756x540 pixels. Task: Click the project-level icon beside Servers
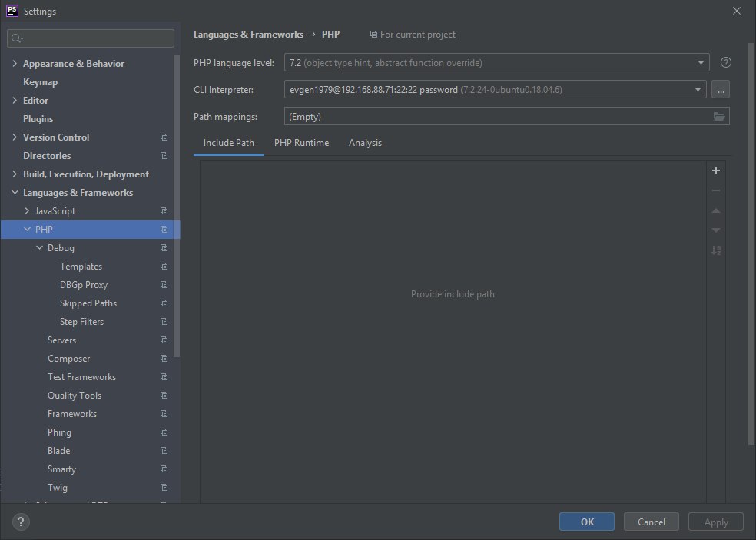(x=164, y=340)
